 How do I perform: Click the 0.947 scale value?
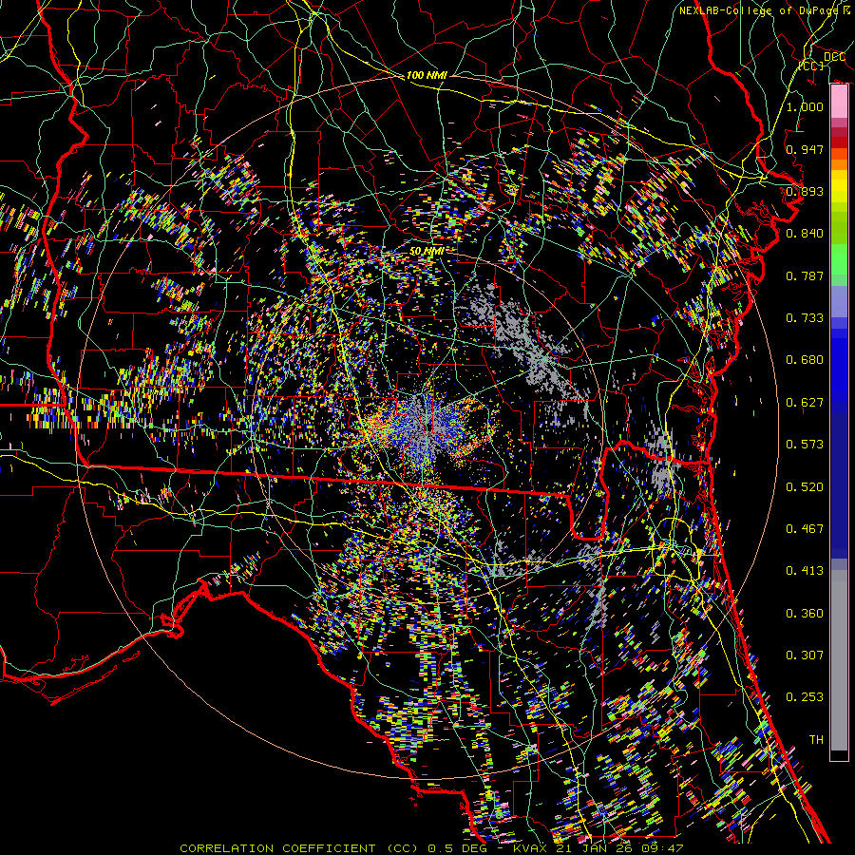[805, 149]
